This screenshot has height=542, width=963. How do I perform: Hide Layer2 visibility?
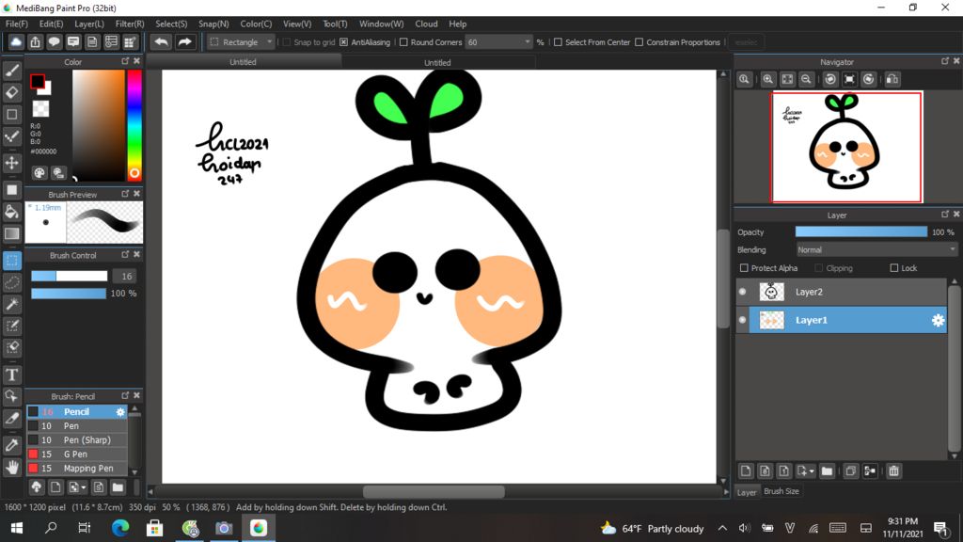pos(743,292)
